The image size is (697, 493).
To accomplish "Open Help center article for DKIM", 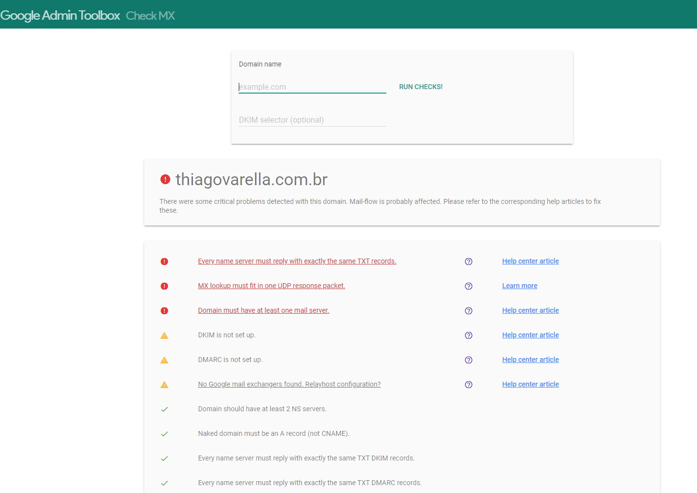I will (x=530, y=335).
